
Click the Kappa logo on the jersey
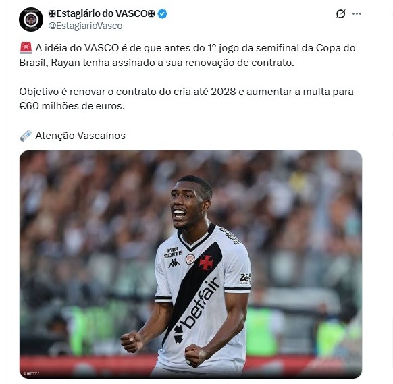point(174,263)
